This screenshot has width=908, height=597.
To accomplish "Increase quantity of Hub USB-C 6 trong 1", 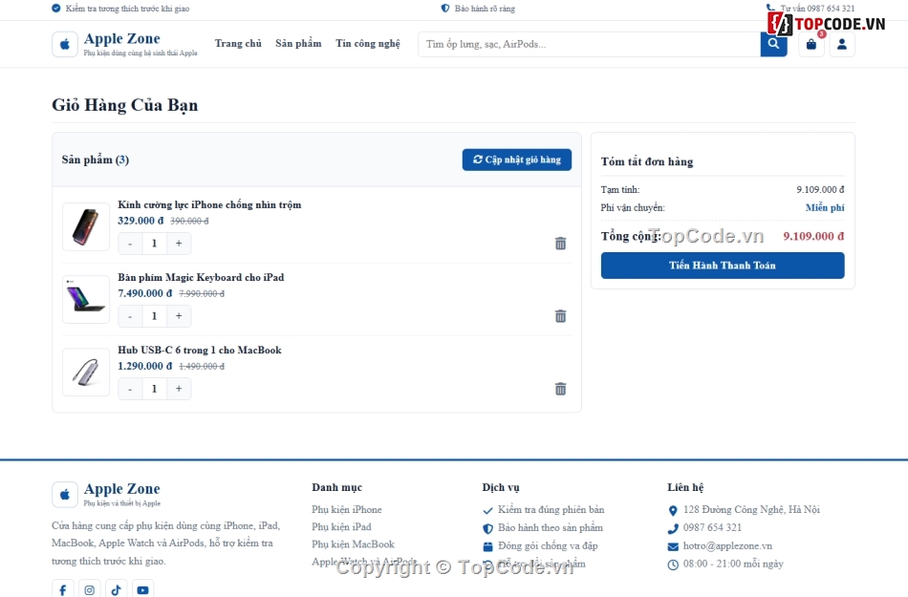I will point(179,389).
